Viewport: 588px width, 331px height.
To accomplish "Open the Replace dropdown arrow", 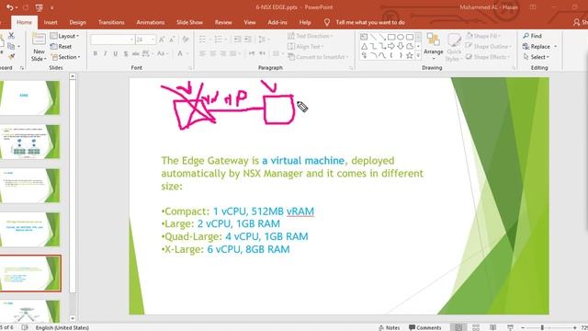I will [555, 47].
